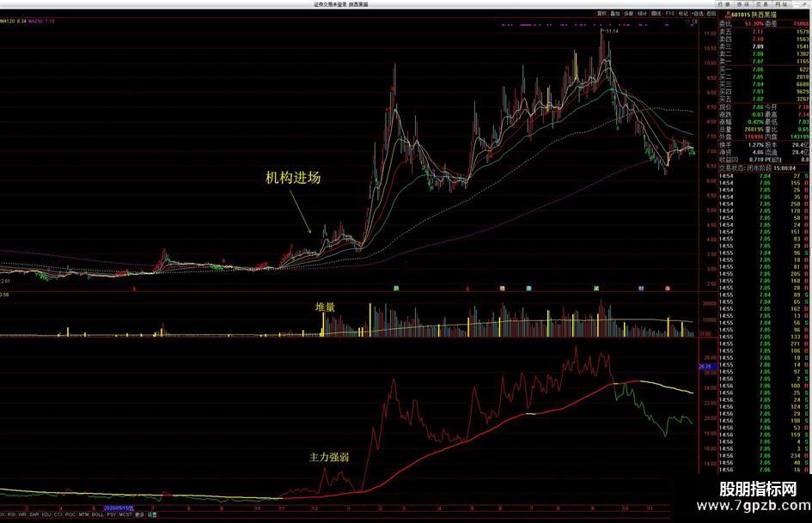The height and width of the screenshot is (523, 812).
Task: Switch to the SAR indicator tab
Action: [34, 514]
